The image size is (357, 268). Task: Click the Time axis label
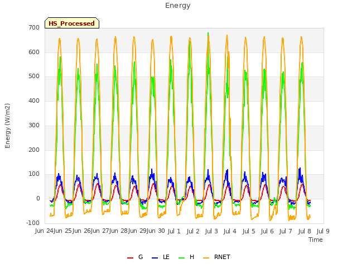316,240
